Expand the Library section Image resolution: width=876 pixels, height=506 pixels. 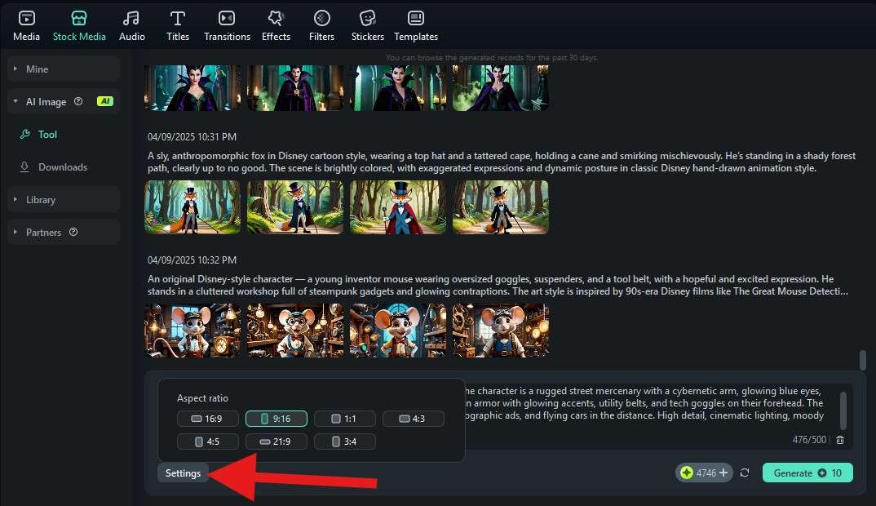point(64,200)
